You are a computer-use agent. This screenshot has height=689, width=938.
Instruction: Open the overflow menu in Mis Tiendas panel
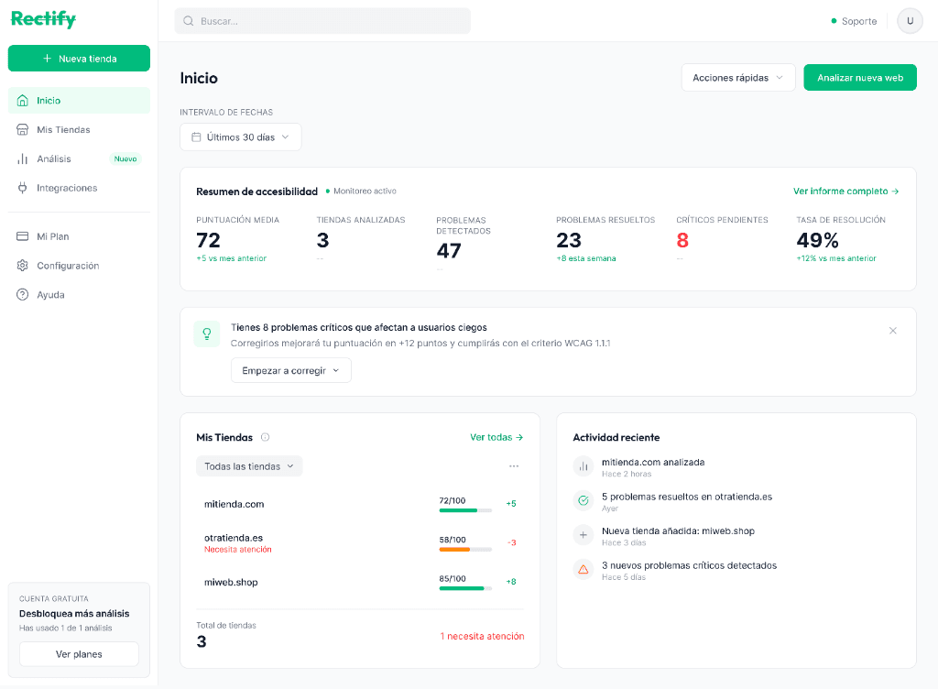click(x=514, y=465)
